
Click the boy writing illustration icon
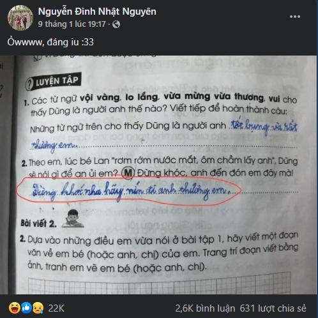73,218
